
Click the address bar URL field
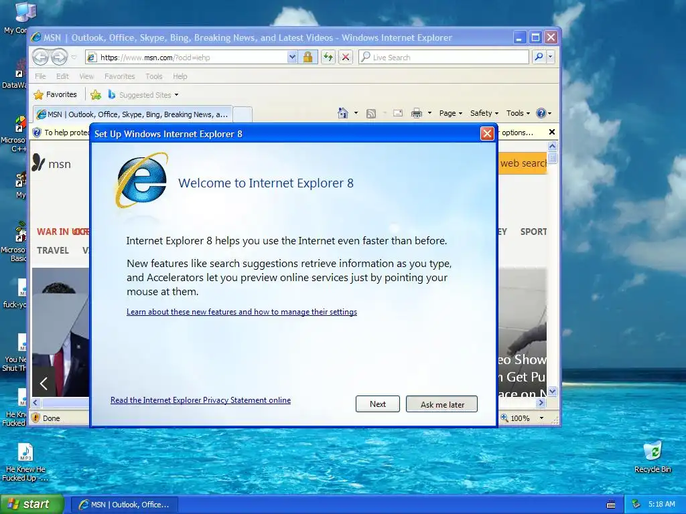point(192,58)
